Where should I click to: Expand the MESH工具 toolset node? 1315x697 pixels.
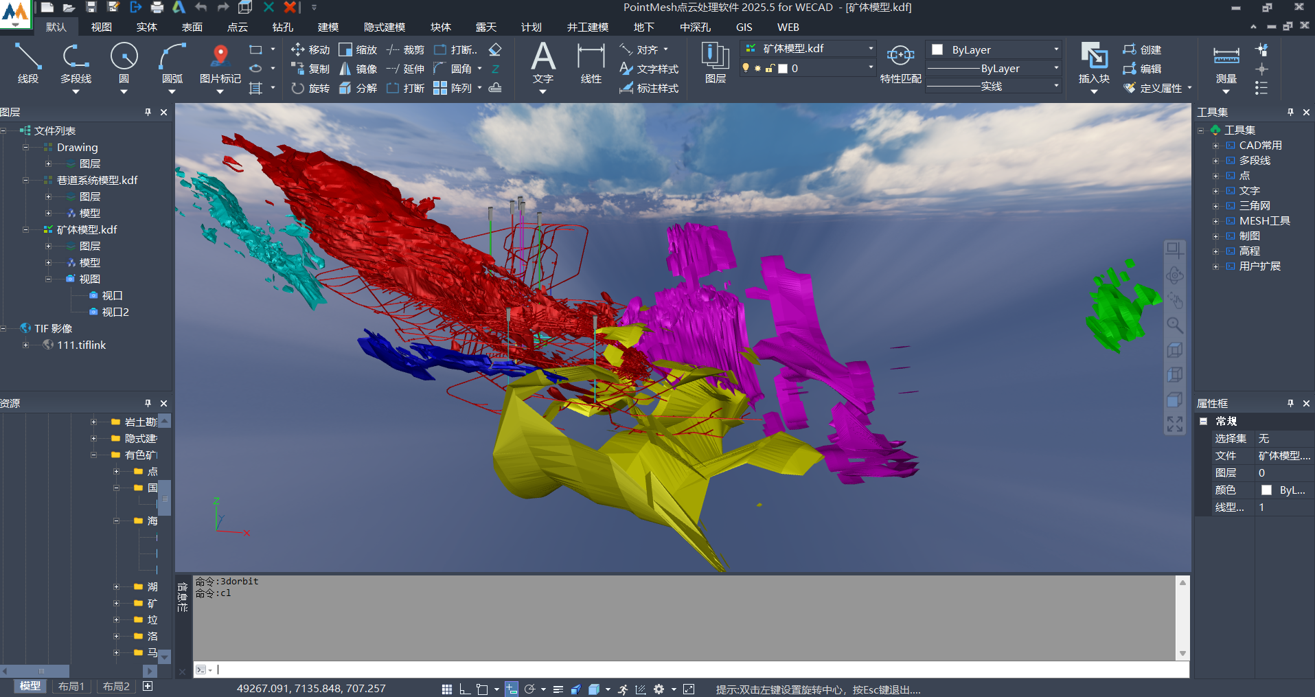[x=1215, y=220]
